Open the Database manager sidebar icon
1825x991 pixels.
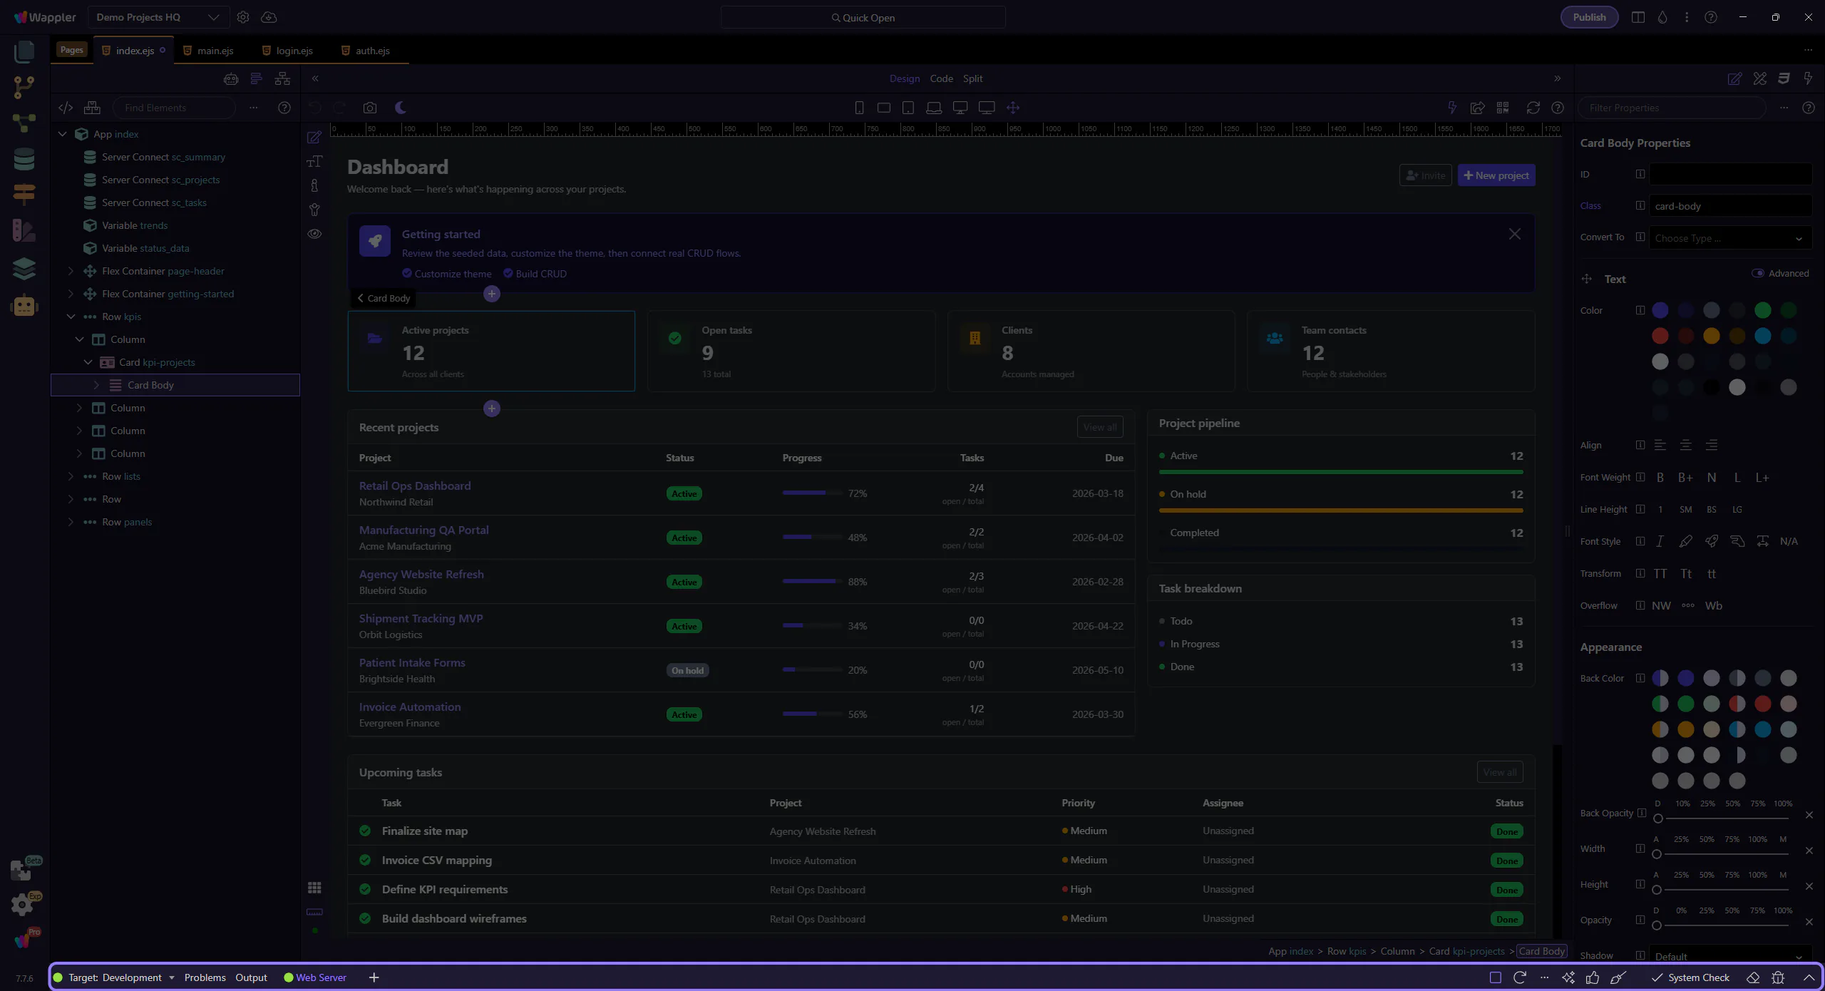[x=24, y=158]
